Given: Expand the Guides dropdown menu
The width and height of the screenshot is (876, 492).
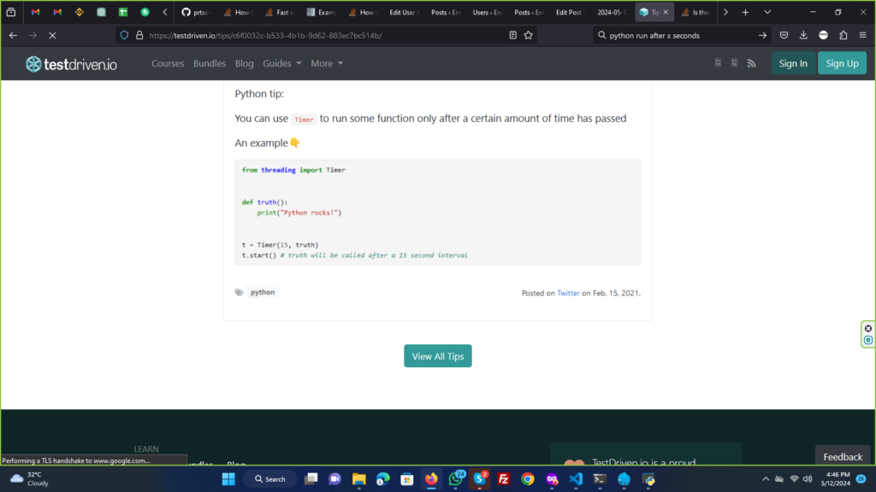Looking at the screenshot, I should click(281, 63).
